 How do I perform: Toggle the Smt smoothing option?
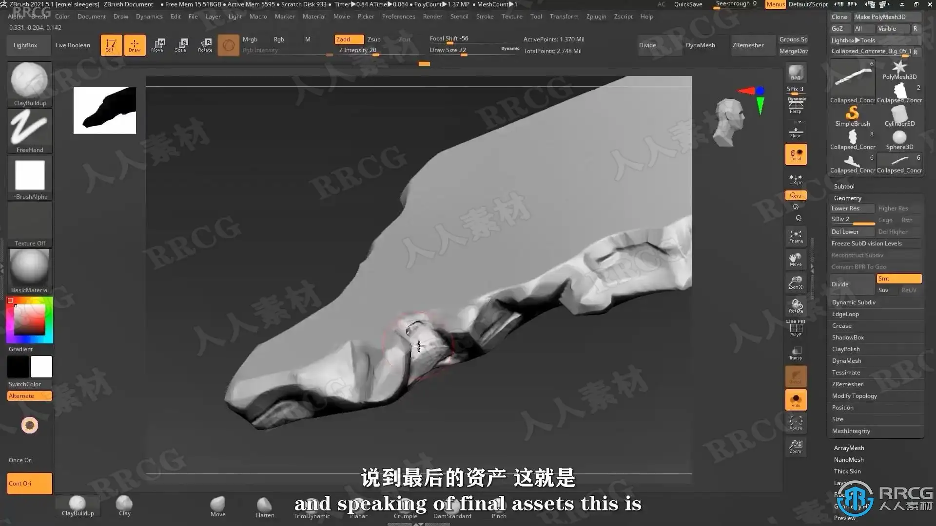click(x=898, y=278)
